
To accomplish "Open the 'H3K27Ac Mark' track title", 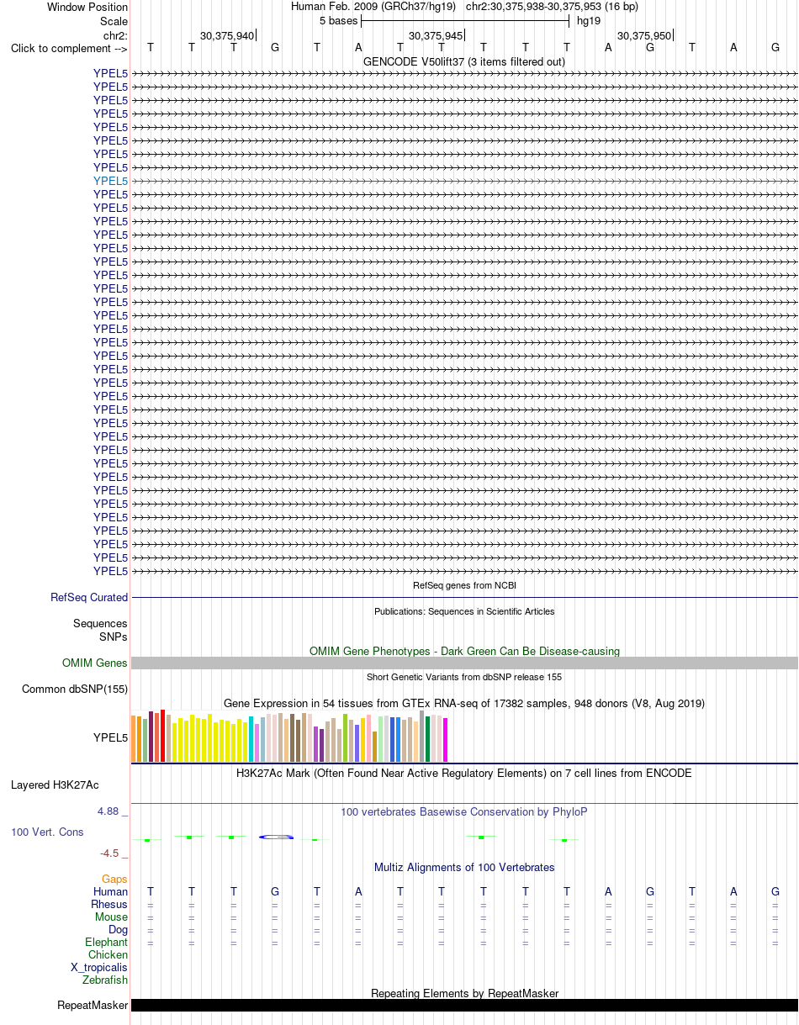I will [464, 773].
